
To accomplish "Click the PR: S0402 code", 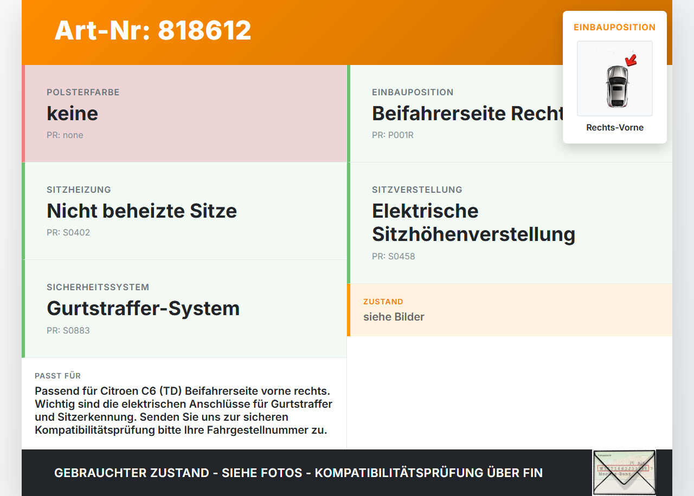I will 68,233.
